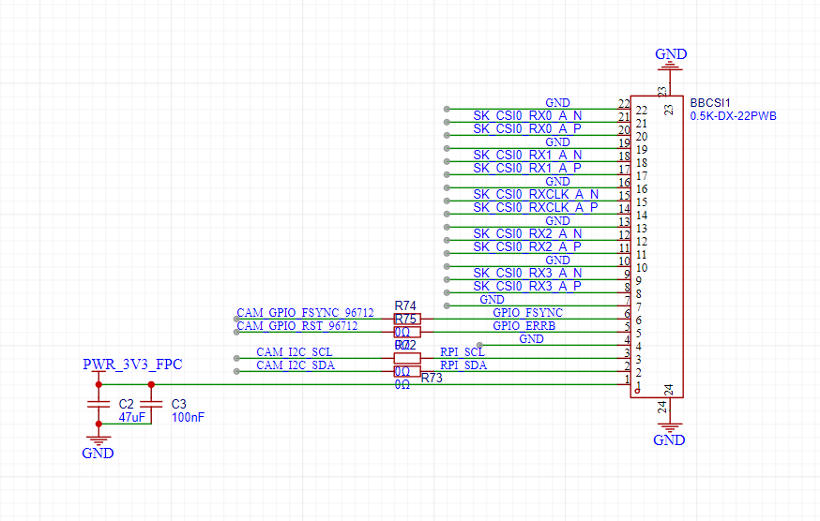Select the resistor on the RPI_SDA line
The image size is (820, 521).
point(406,371)
